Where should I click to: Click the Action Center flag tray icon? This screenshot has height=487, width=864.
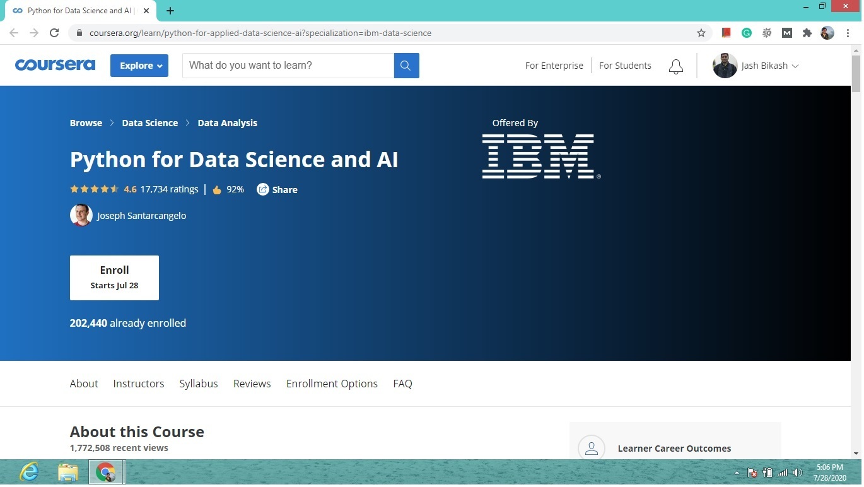[752, 472]
